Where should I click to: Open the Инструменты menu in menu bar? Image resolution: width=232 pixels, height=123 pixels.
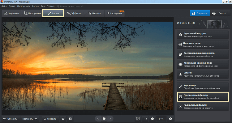pyautogui.click(x=24, y=6)
